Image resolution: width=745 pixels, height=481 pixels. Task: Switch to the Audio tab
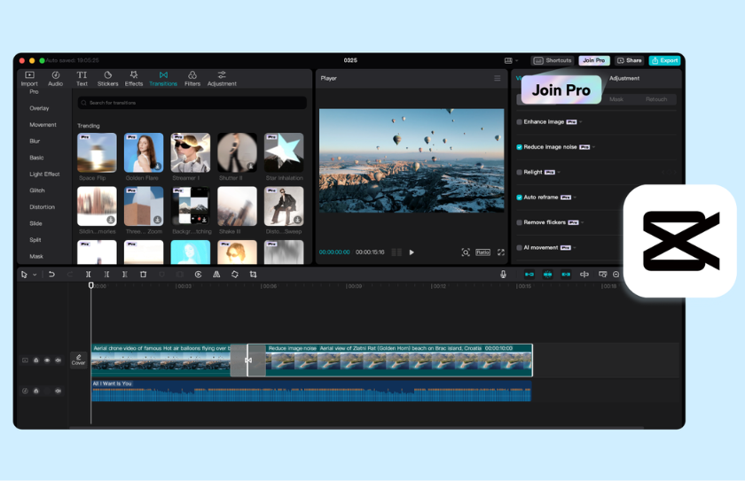point(55,78)
